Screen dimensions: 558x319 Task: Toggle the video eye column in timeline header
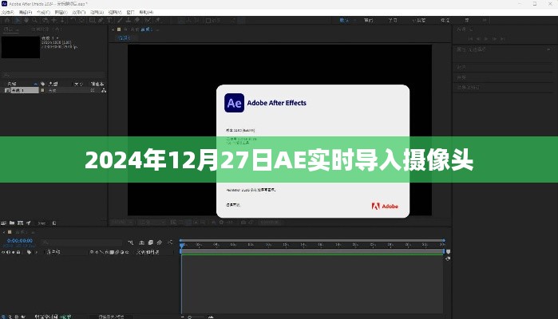(x=4, y=252)
